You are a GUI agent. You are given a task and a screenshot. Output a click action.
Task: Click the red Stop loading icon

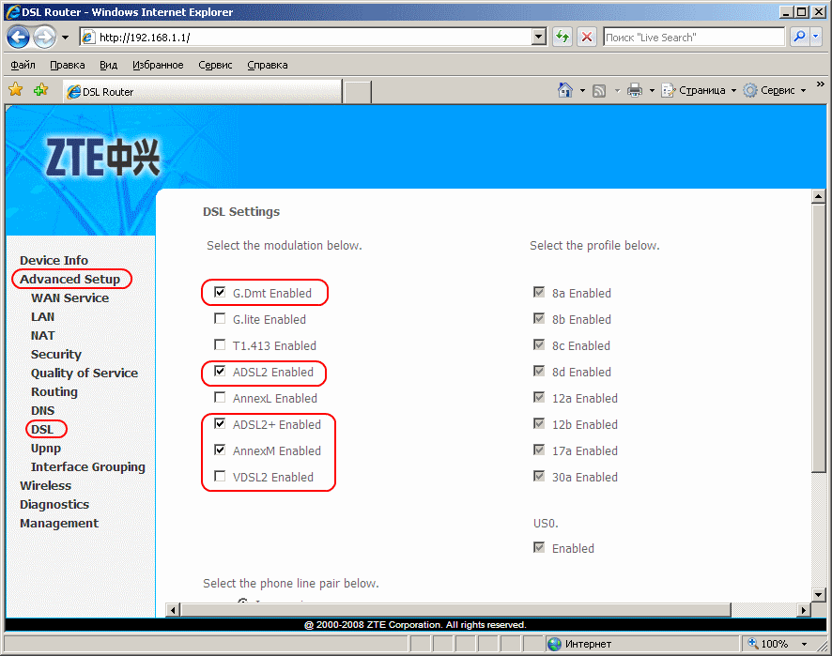pyautogui.click(x=587, y=38)
